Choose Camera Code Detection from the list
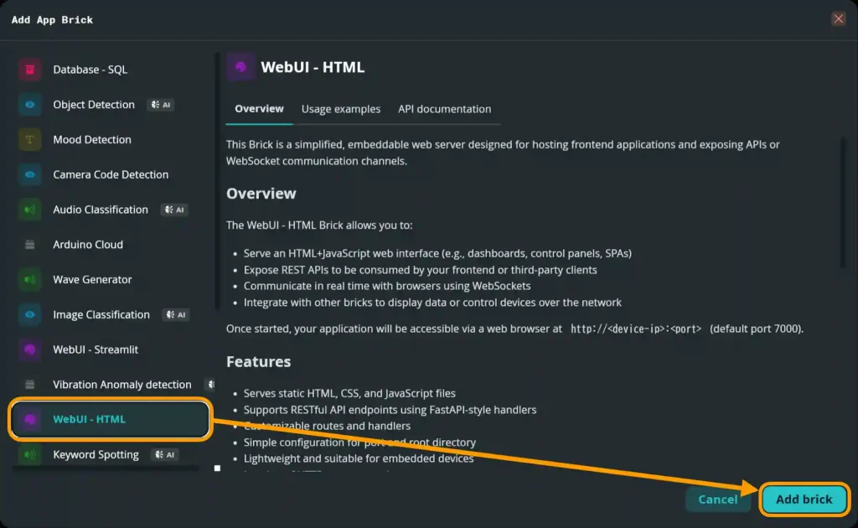This screenshot has width=858, height=528. point(111,175)
